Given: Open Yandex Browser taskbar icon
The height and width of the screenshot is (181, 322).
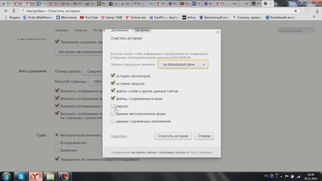Looking at the screenshot, I should (x=36, y=176).
